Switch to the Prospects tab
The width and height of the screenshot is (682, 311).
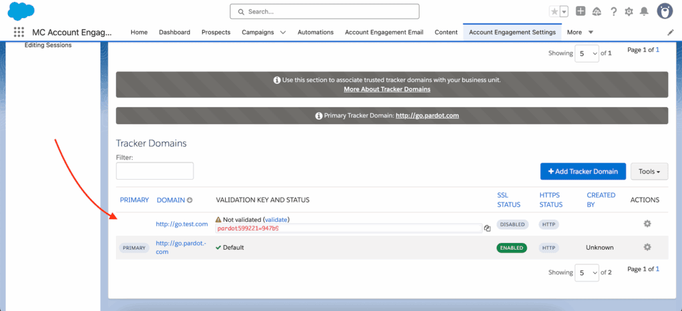tap(216, 32)
